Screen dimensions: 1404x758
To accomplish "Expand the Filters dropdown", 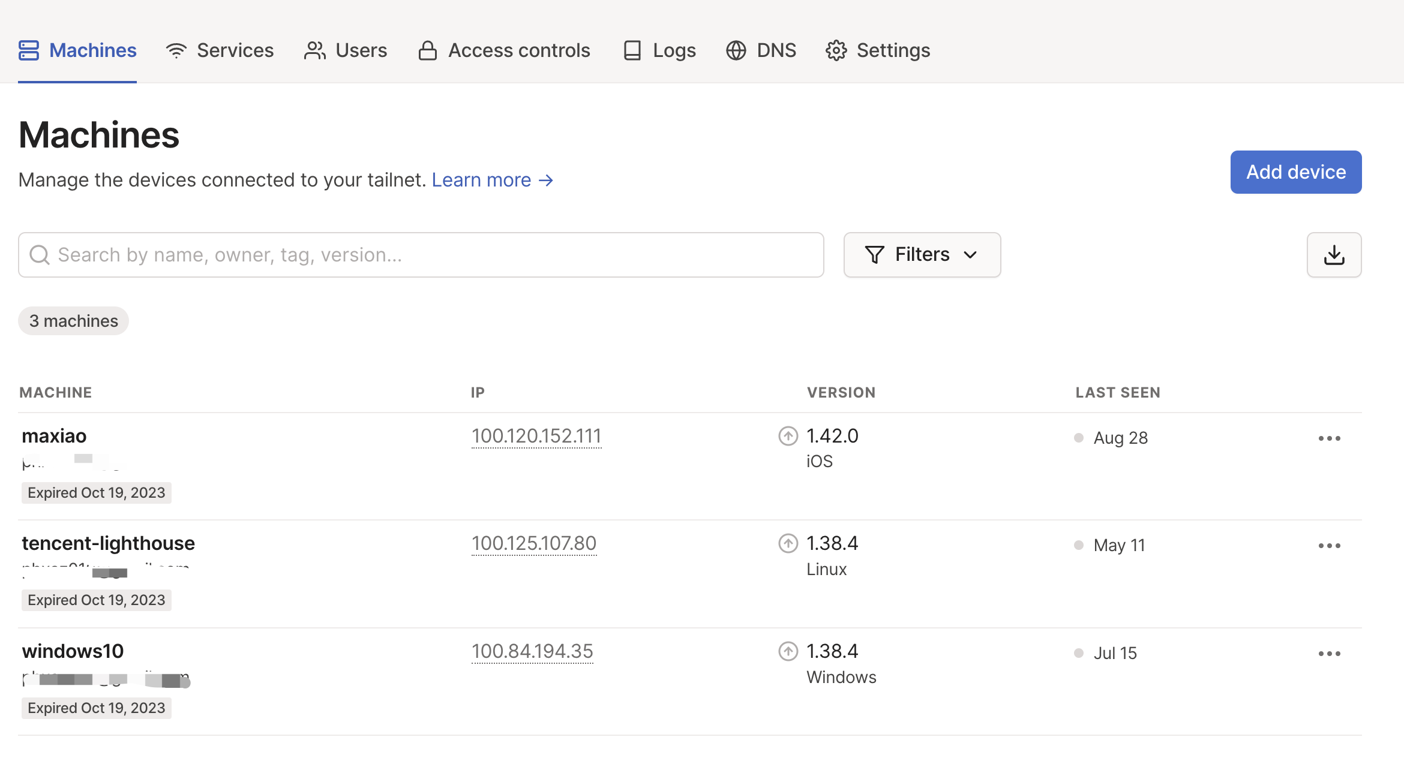I will [922, 255].
